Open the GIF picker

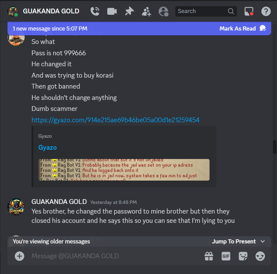[x=226, y=256]
